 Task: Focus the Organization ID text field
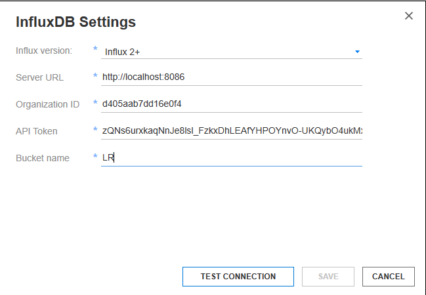click(231, 104)
